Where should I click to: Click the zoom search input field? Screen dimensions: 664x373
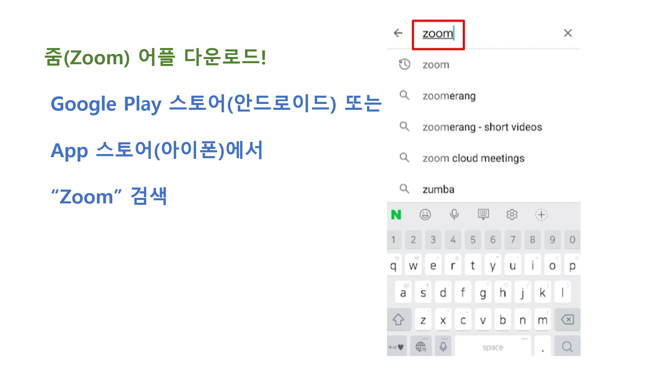click(438, 34)
